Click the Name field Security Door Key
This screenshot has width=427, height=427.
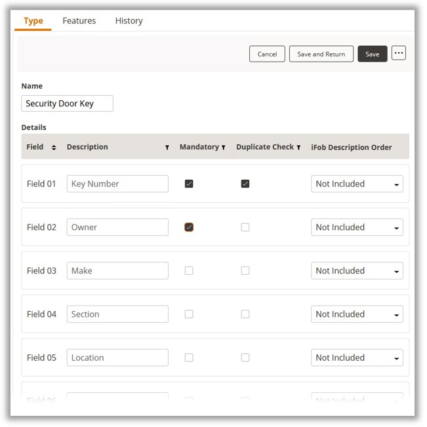[67, 104]
